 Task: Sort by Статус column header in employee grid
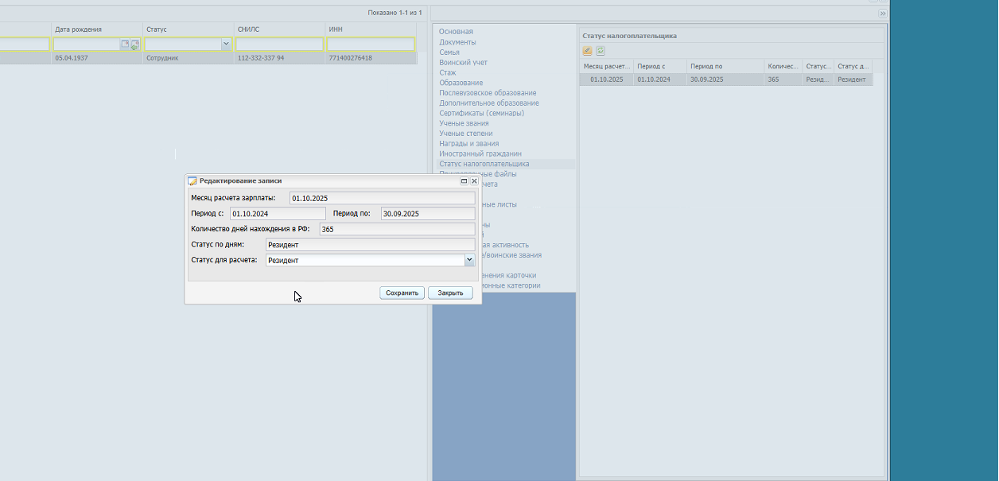(189, 29)
